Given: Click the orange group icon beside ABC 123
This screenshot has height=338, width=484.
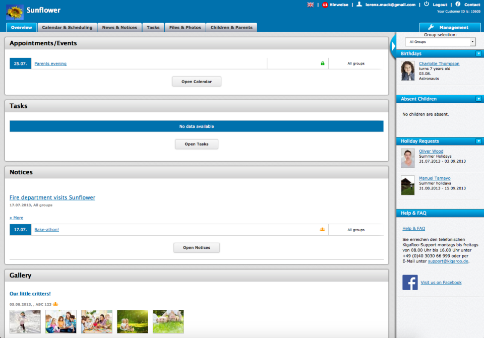Looking at the screenshot, I should click(55, 304).
